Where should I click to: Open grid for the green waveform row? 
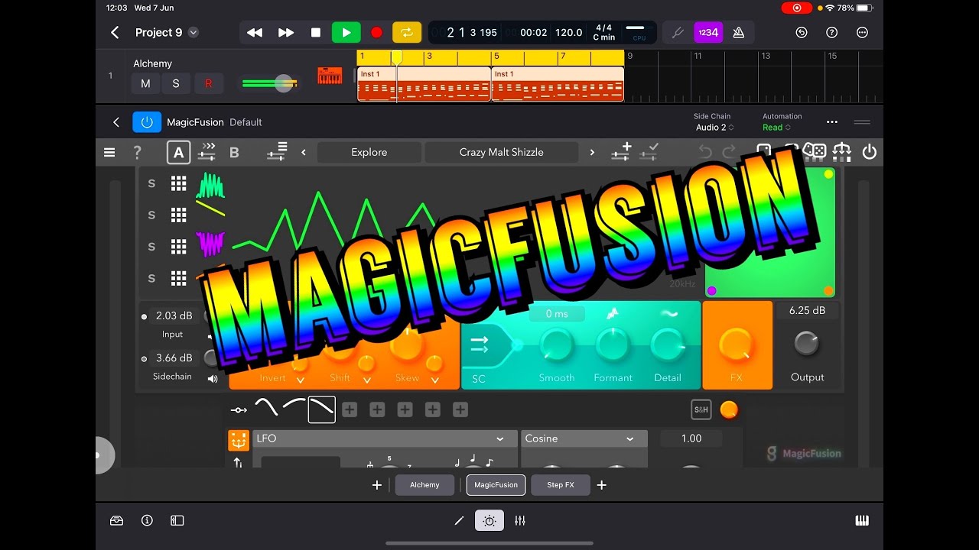(179, 183)
